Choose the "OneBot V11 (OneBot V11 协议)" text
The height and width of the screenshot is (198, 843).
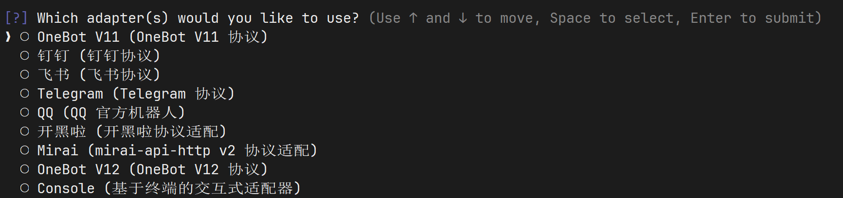[152, 37]
